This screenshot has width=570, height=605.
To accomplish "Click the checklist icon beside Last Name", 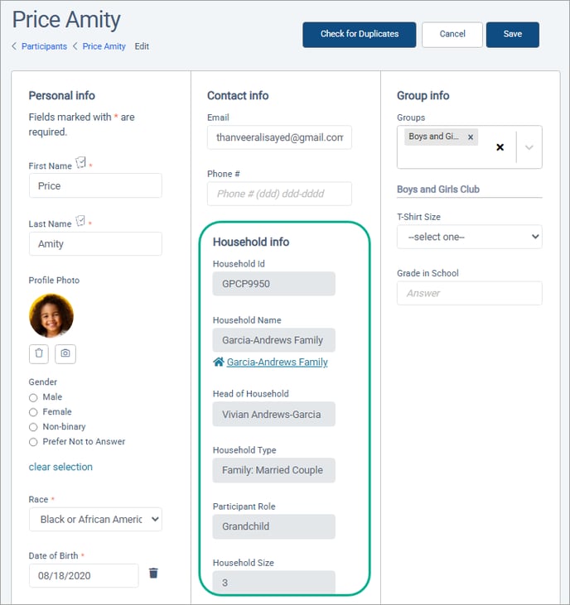I will pos(80,221).
